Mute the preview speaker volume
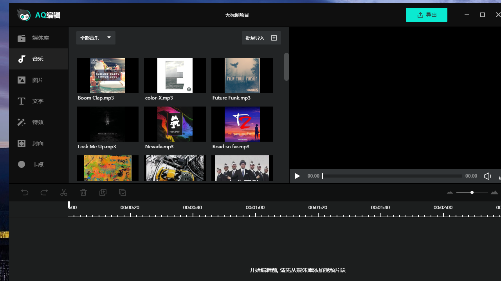The width and height of the screenshot is (501, 281). (x=487, y=176)
